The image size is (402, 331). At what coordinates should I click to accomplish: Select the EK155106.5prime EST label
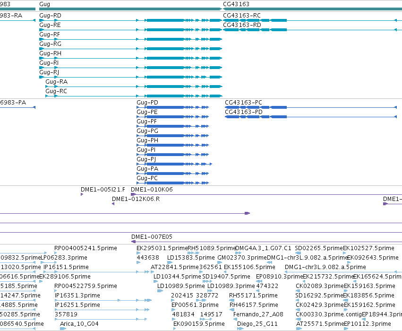click(250, 267)
